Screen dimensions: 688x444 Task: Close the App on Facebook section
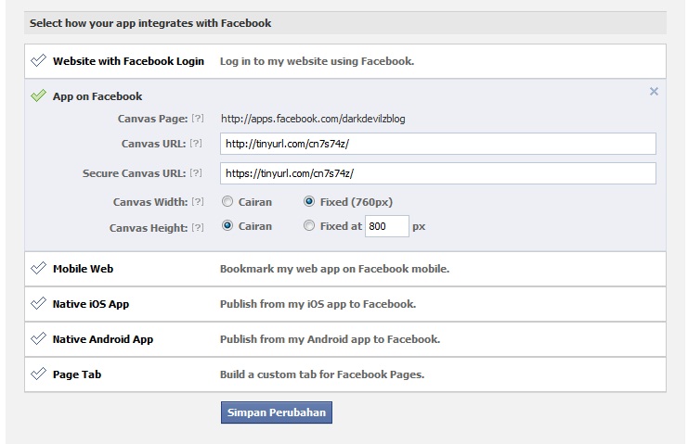click(x=654, y=91)
